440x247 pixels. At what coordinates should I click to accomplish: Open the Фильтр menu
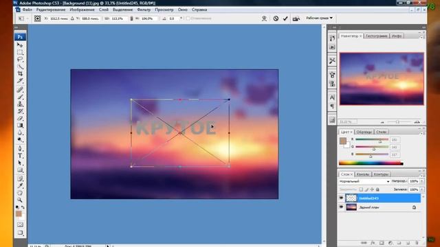(x=144, y=10)
